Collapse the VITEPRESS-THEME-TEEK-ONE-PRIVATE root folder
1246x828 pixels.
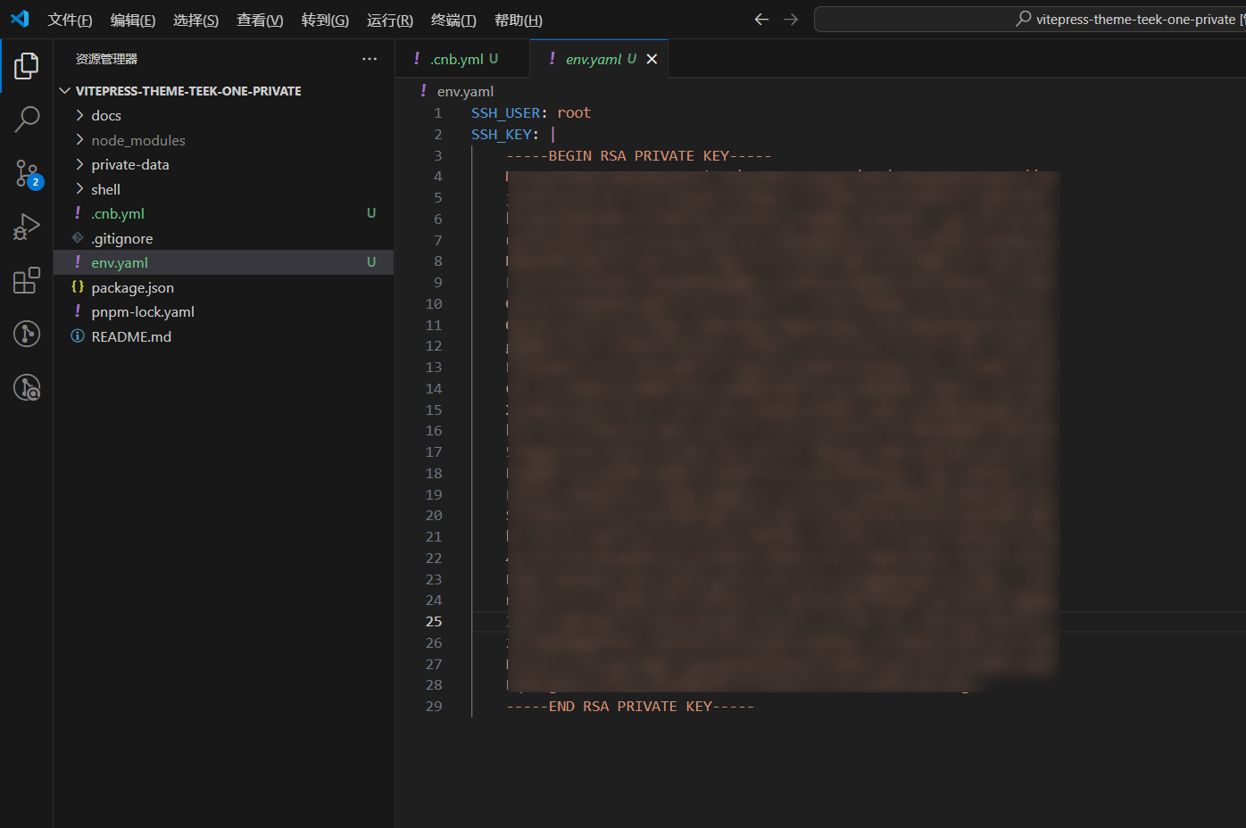[x=65, y=91]
